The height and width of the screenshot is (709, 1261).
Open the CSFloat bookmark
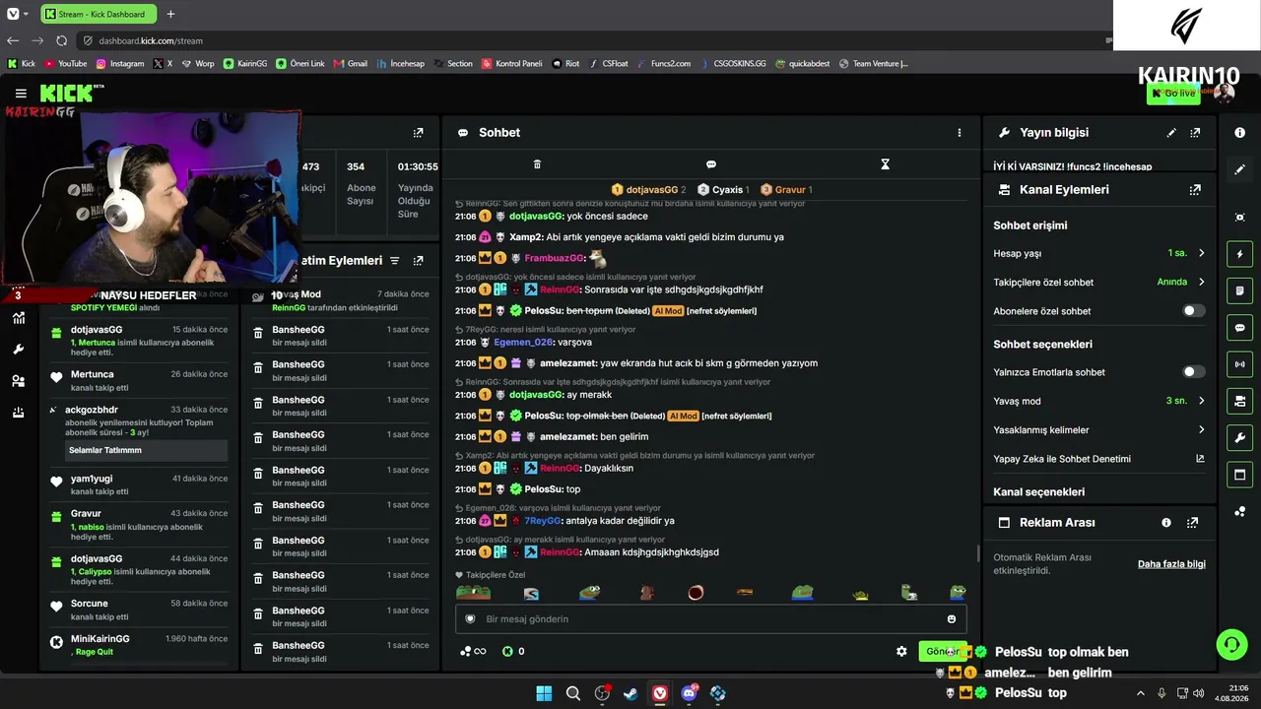click(x=608, y=63)
